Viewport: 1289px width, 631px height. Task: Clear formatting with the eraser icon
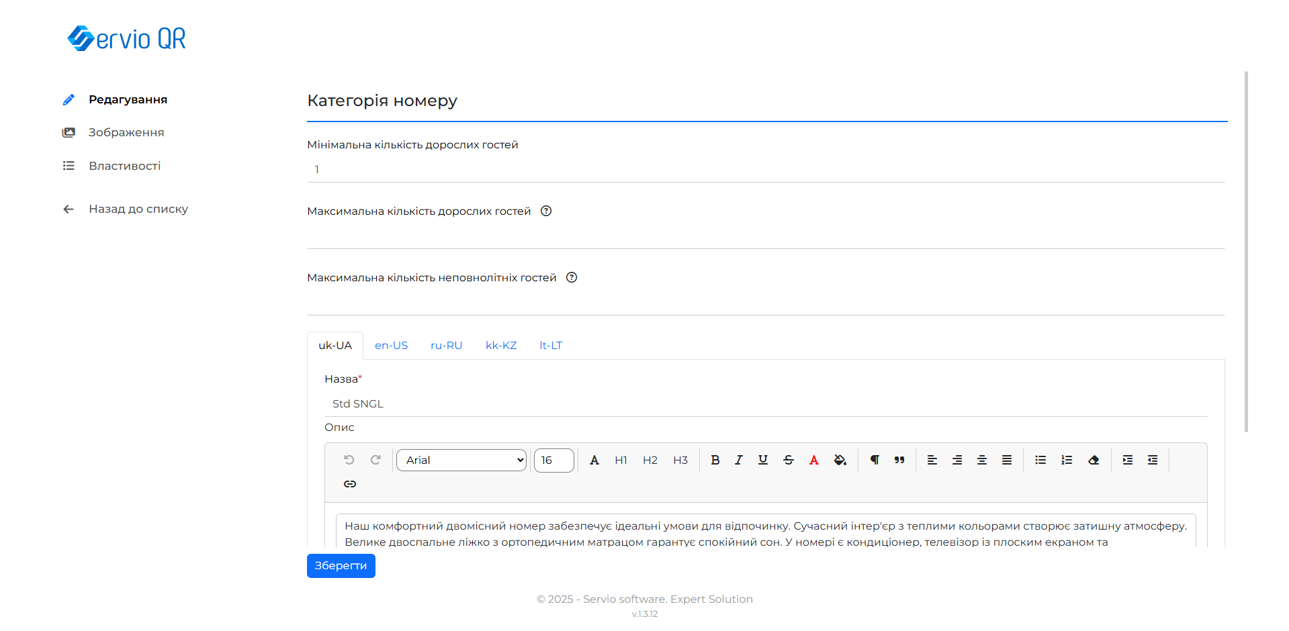(1094, 460)
